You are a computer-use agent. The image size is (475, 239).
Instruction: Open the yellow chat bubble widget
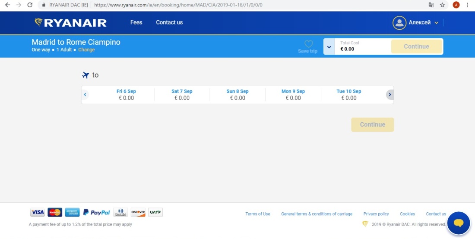point(458,223)
